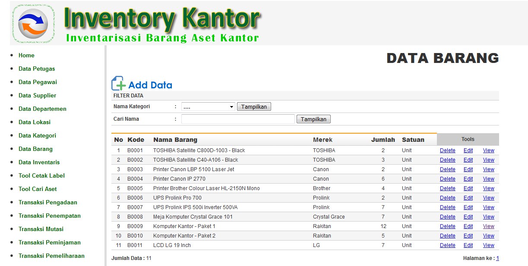Open Transaksi Mutasi menu item
Image resolution: width=528 pixels, height=266 pixels.
(41, 229)
